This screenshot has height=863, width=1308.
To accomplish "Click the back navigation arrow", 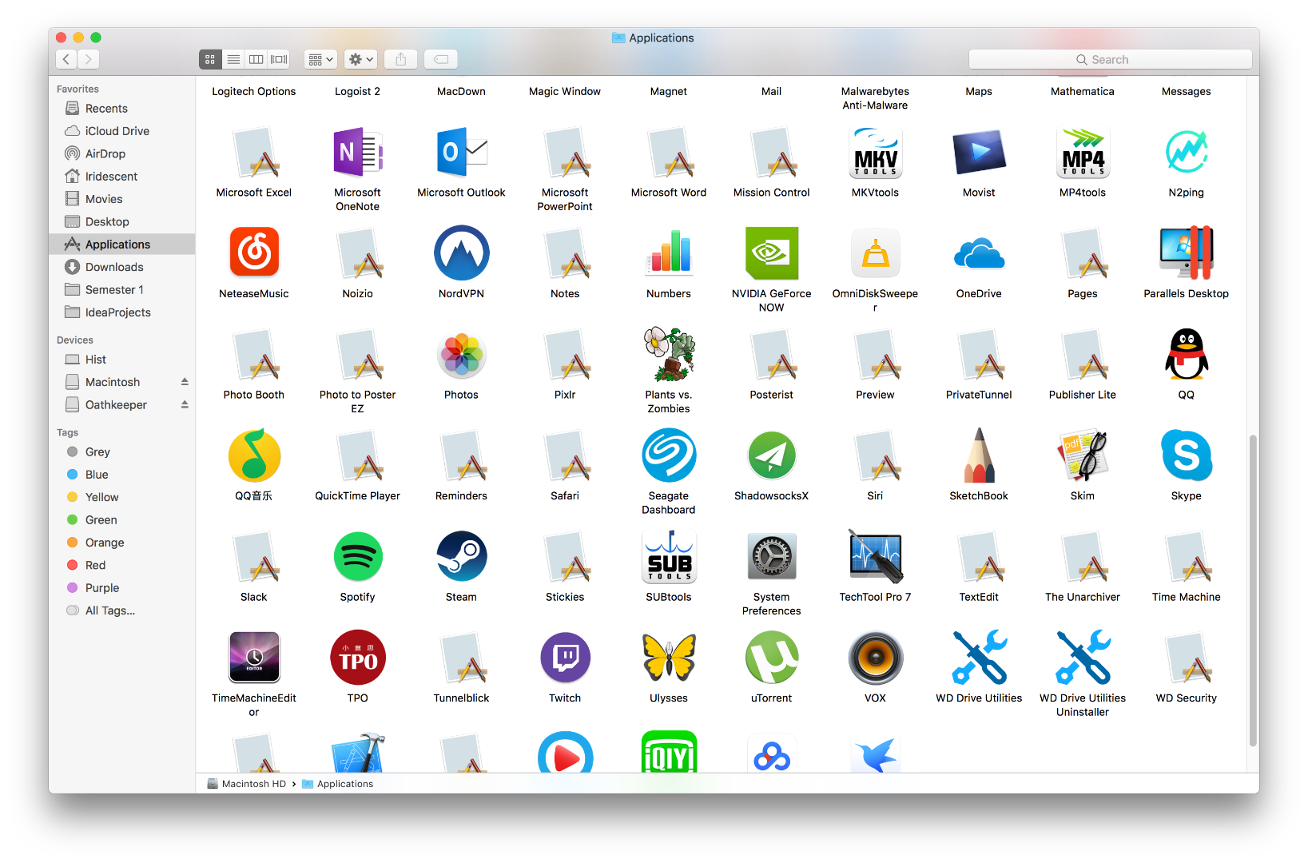I will tap(66, 59).
